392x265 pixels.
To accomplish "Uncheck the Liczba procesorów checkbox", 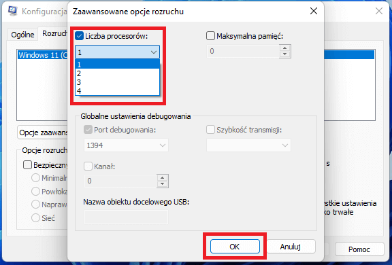I will click(x=79, y=36).
